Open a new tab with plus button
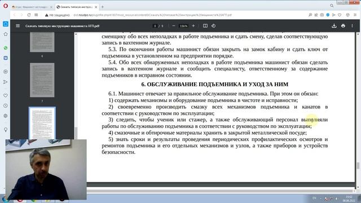This screenshot has width=361, height=203. click(103, 7)
